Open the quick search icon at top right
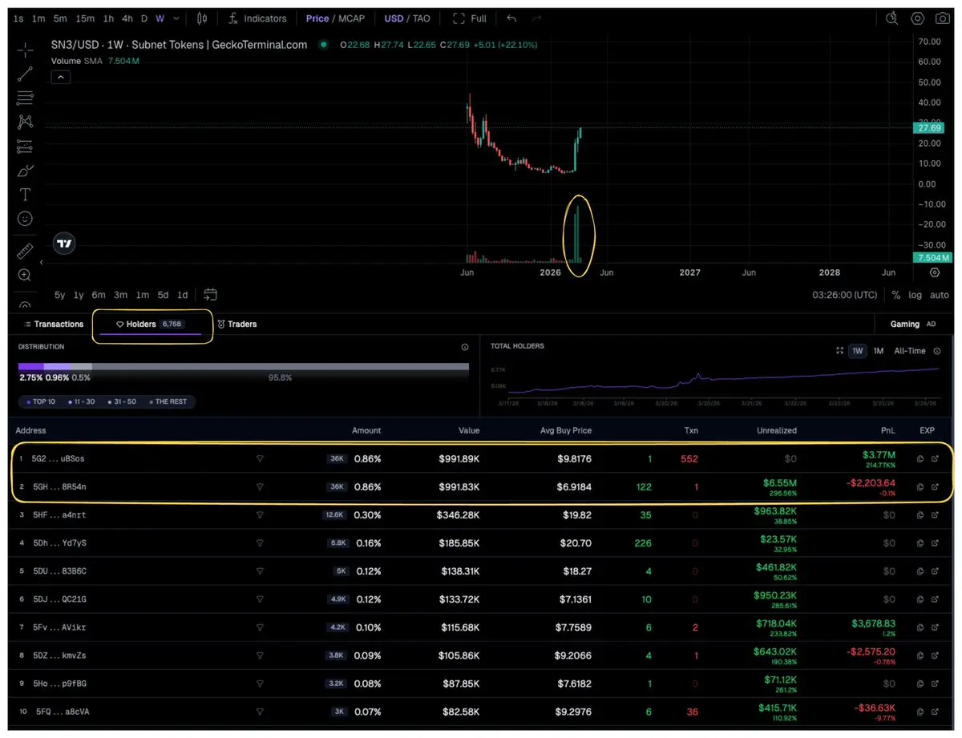 (892, 18)
